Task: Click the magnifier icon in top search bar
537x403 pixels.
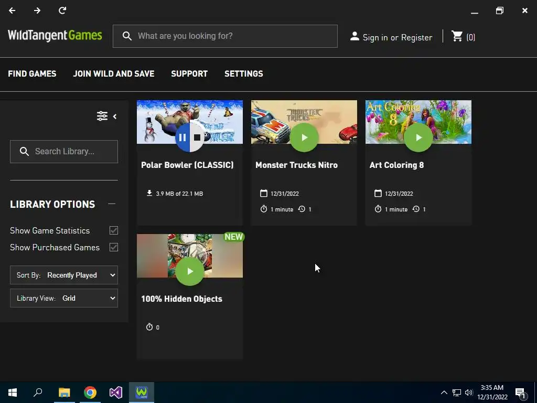Action: pos(127,36)
